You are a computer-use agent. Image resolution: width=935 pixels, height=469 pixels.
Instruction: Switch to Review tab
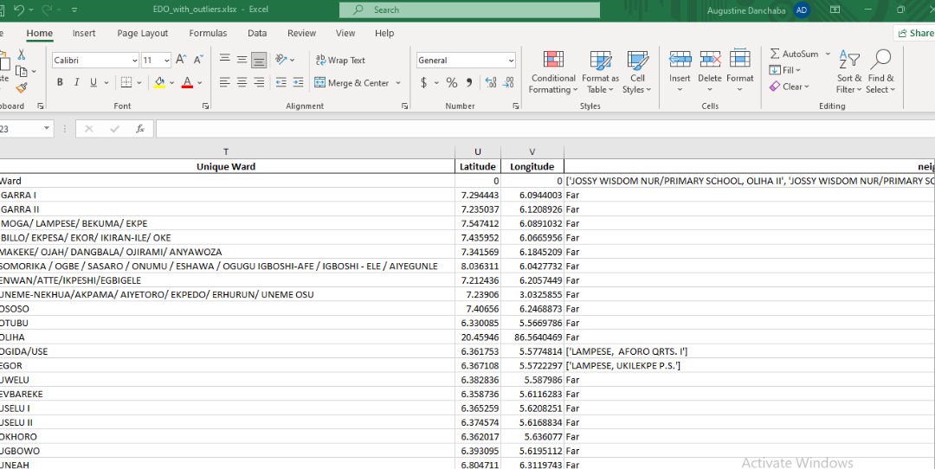click(x=302, y=34)
